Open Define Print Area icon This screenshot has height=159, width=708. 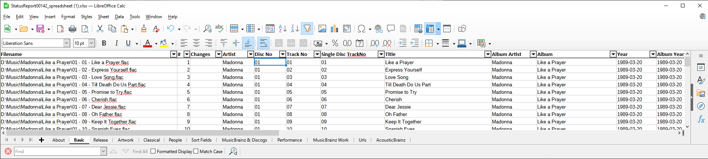418,29
